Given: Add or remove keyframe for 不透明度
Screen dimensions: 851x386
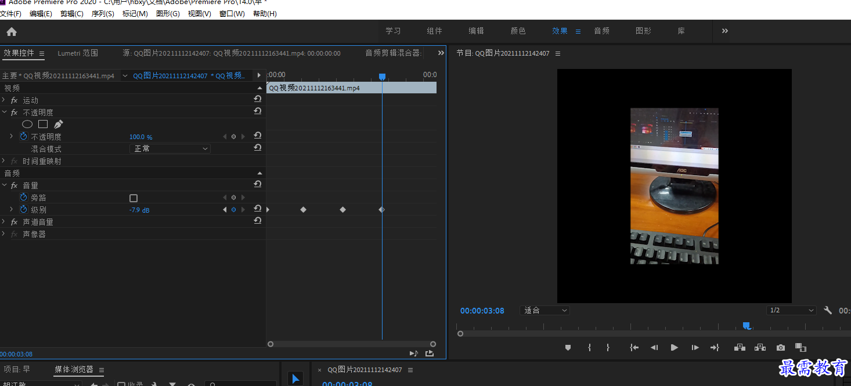Looking at the screenshot, I should click(x=233, y=137).
